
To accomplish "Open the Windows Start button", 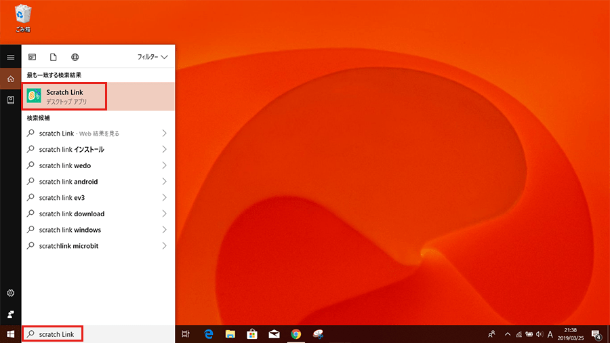I will point(10,334).
